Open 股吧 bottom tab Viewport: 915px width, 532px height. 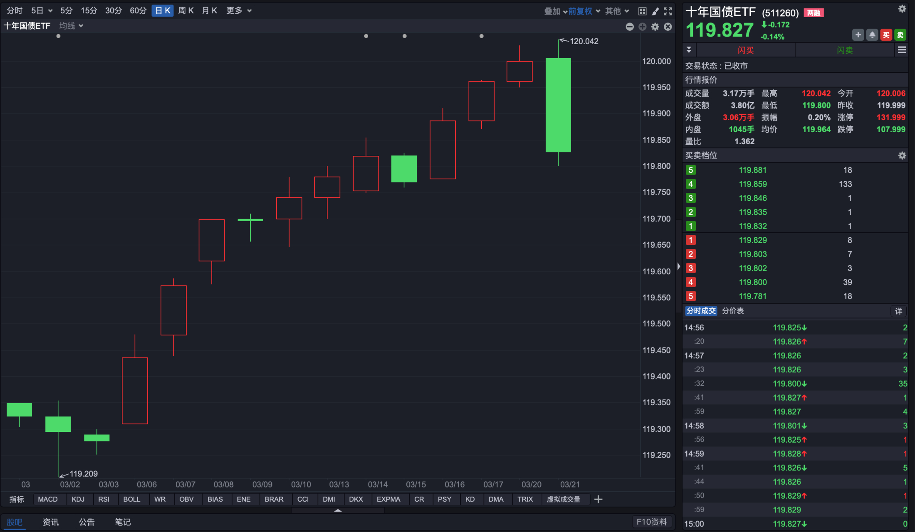coord(15,522)
